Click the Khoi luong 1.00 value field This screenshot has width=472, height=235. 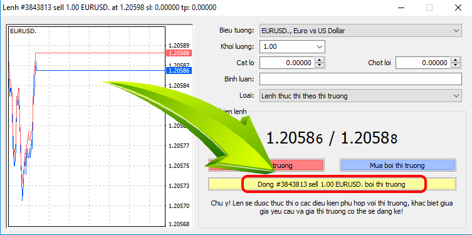tap(287, 47)
